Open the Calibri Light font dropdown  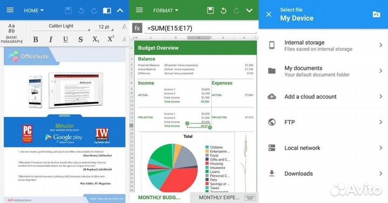click(61, 26)
